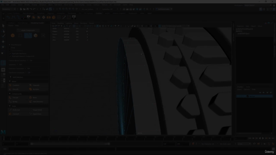The width and height of the screenshot is (276, 155).
Task: Click the playback range slider bar
Action: 70,144
